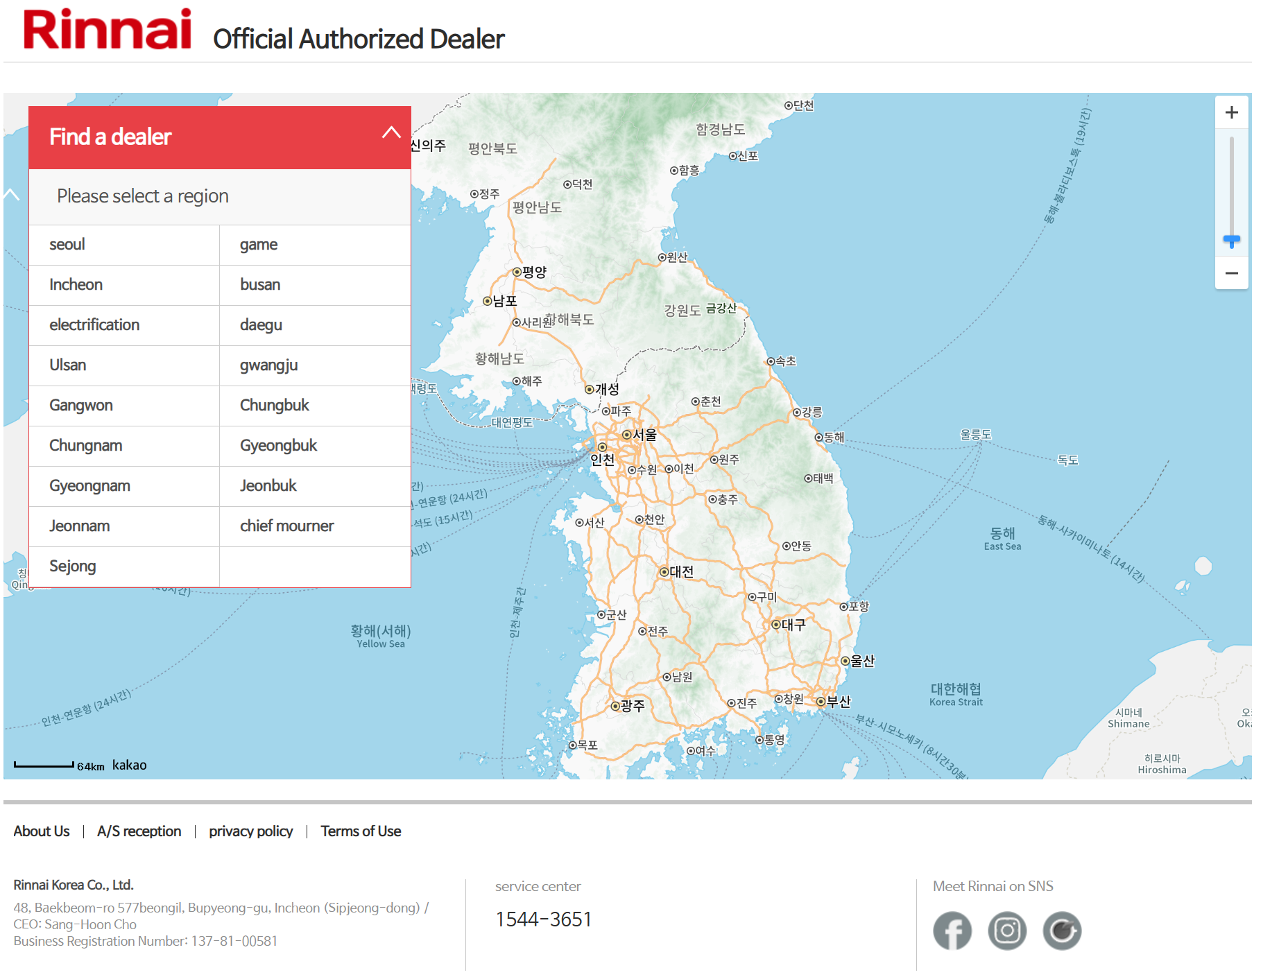Click the Official Authorized Dealer title
This screenshot has width=1279, height=977.
[x=359, y=39]
